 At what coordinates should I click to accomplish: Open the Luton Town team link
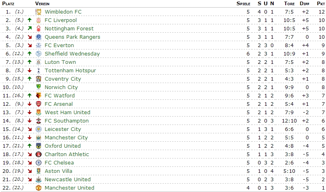pos(60,62)
